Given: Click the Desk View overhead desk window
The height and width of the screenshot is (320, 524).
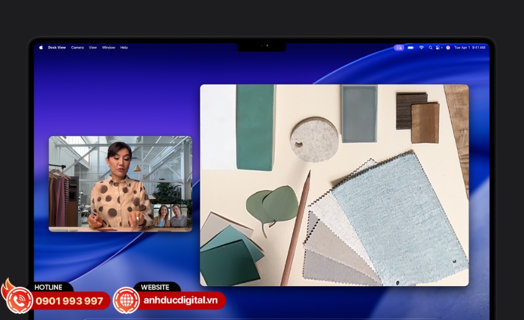Looking at the screenshot, I should tap(334, 185).
